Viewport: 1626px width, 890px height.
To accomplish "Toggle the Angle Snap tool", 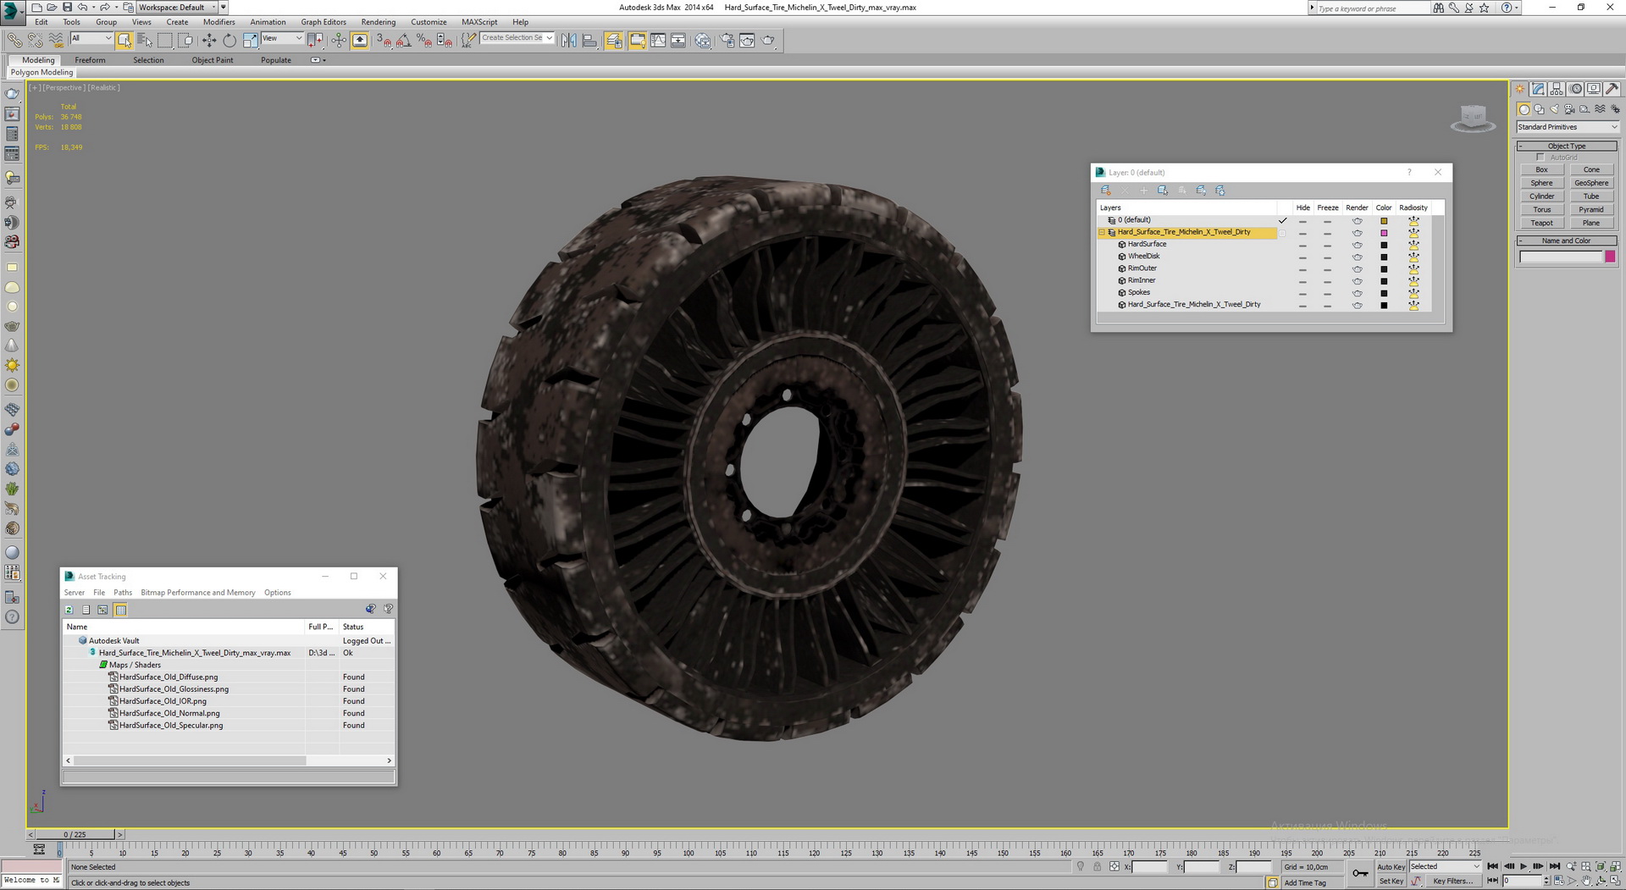I will pyautogui.click(x=404, y=40).
